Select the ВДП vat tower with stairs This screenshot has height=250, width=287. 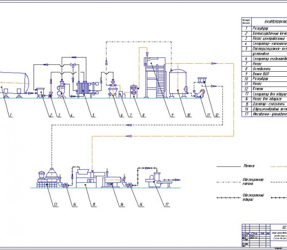tap(155, 77)
